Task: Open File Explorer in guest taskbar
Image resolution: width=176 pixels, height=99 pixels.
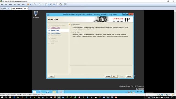Action: coord(54,92)
